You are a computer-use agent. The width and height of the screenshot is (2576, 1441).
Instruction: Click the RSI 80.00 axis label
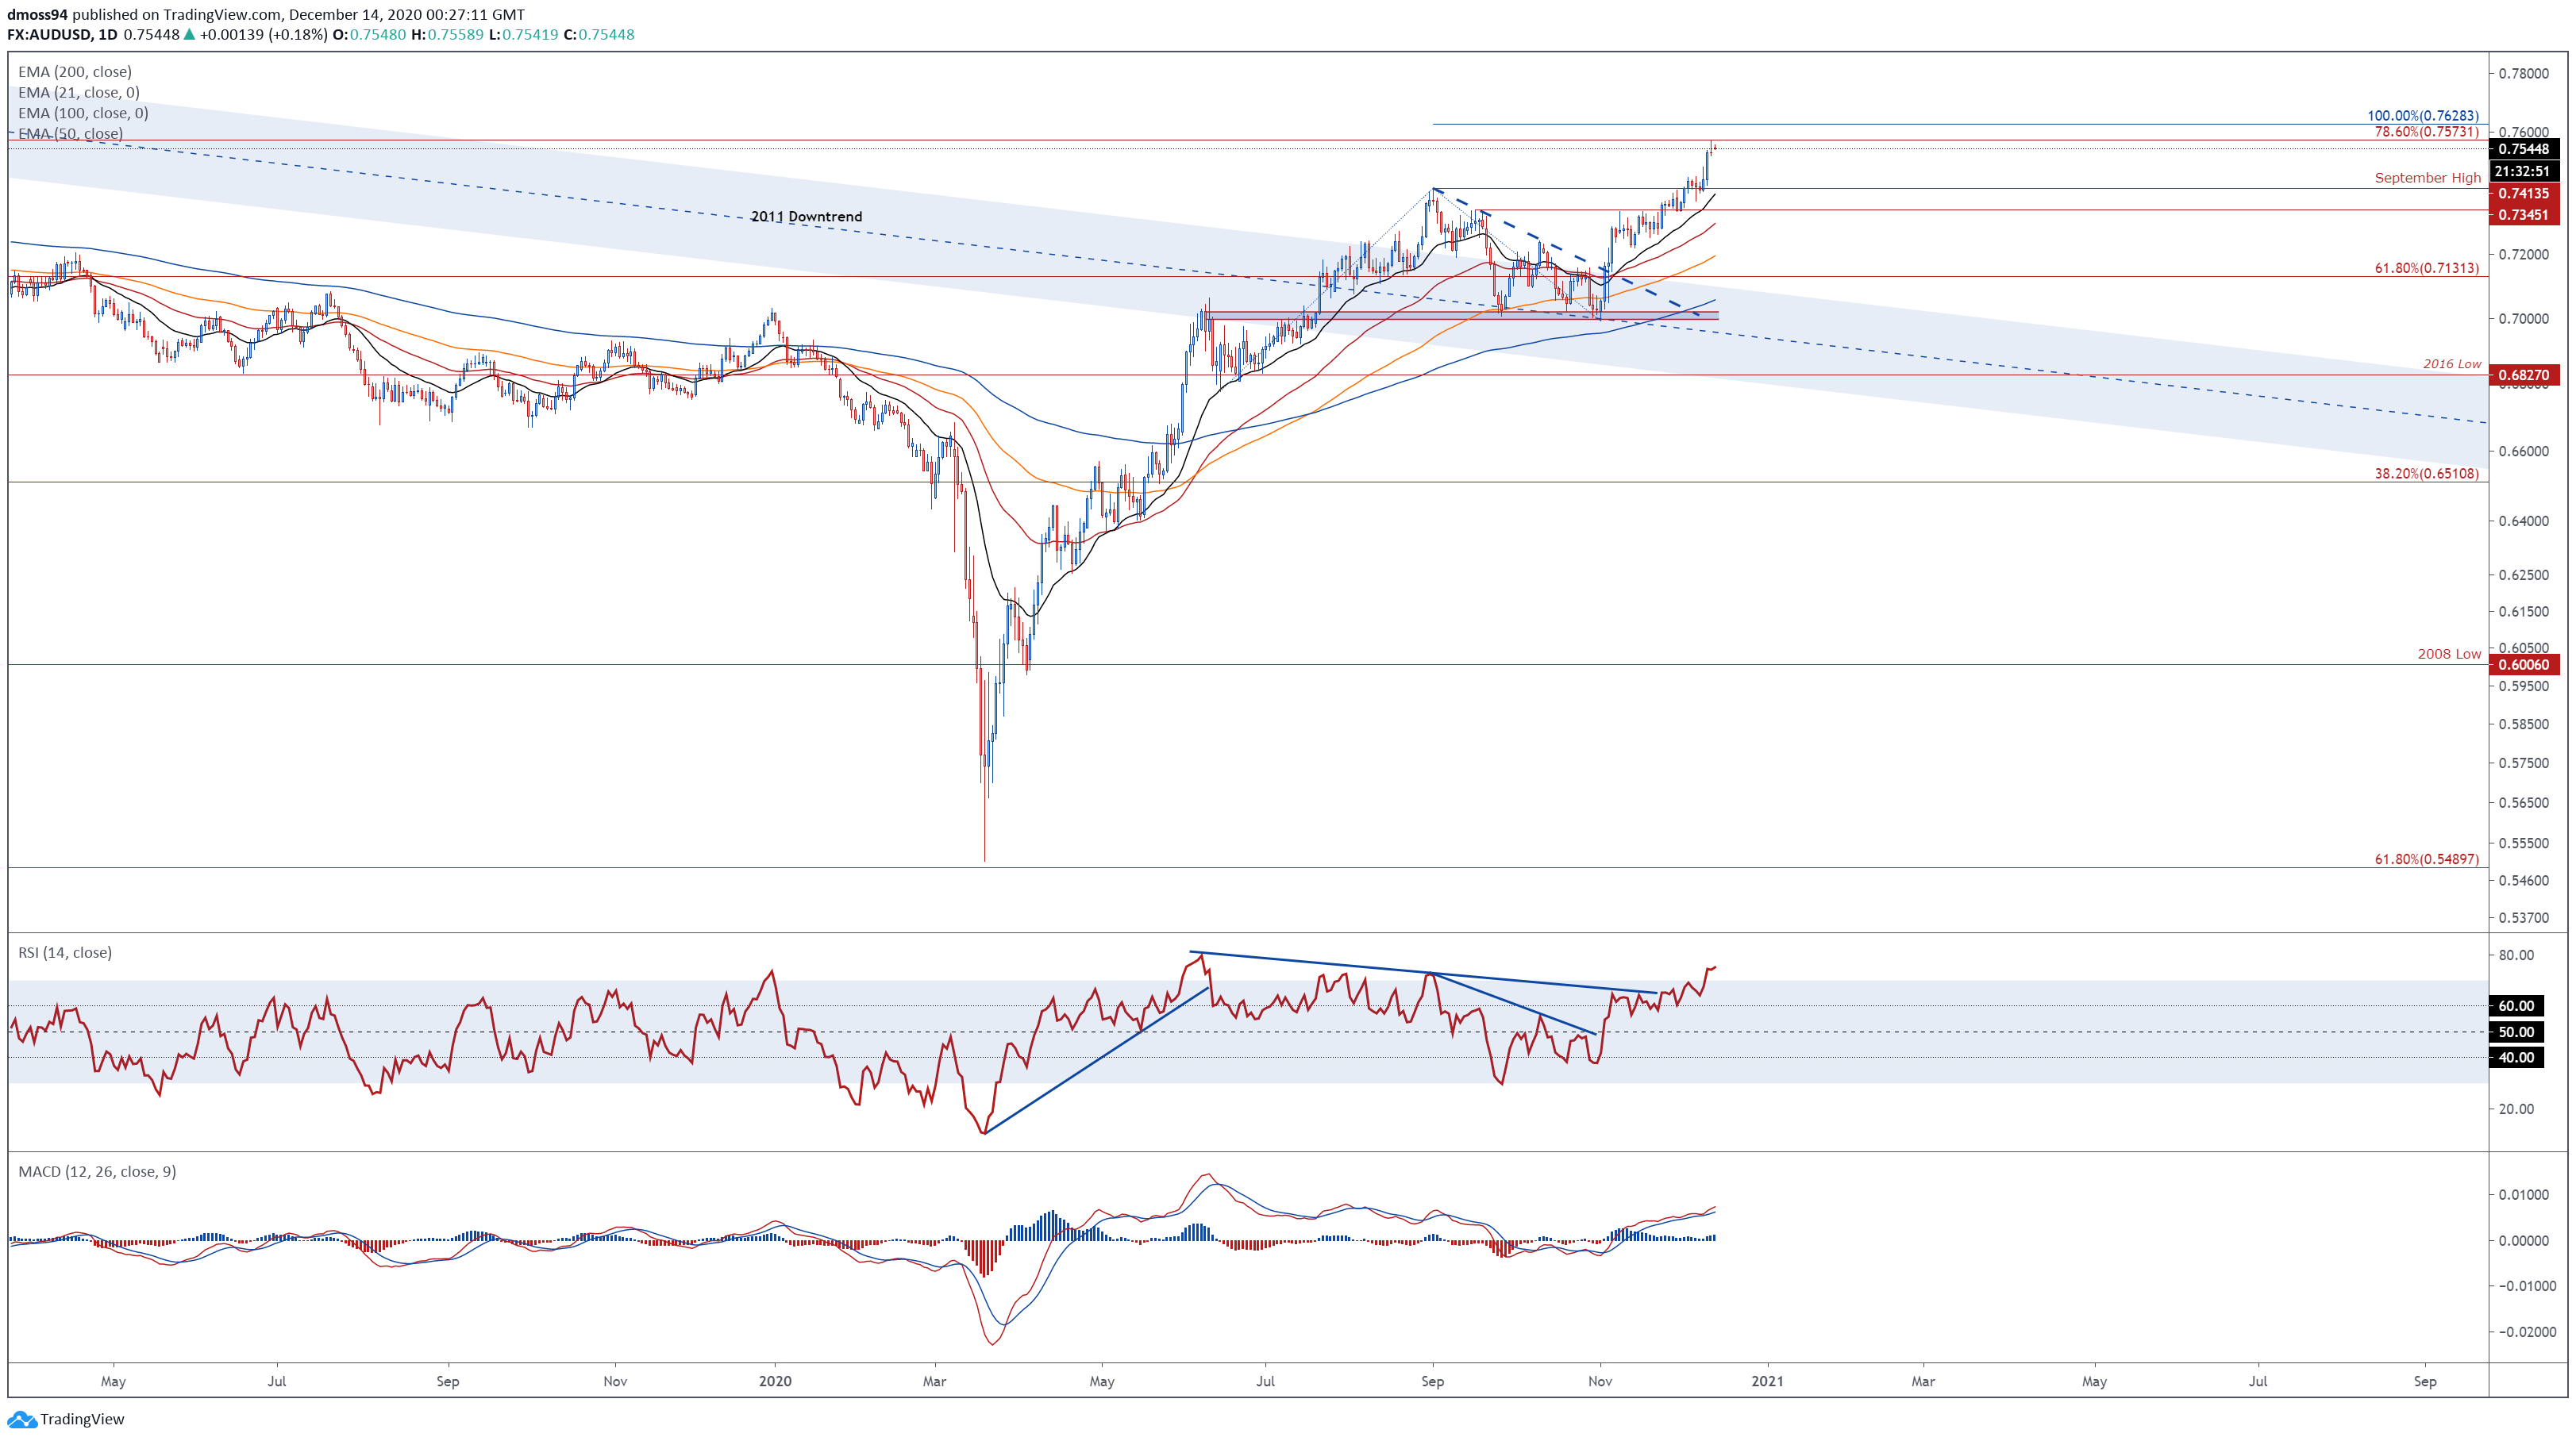(2516, 955)
